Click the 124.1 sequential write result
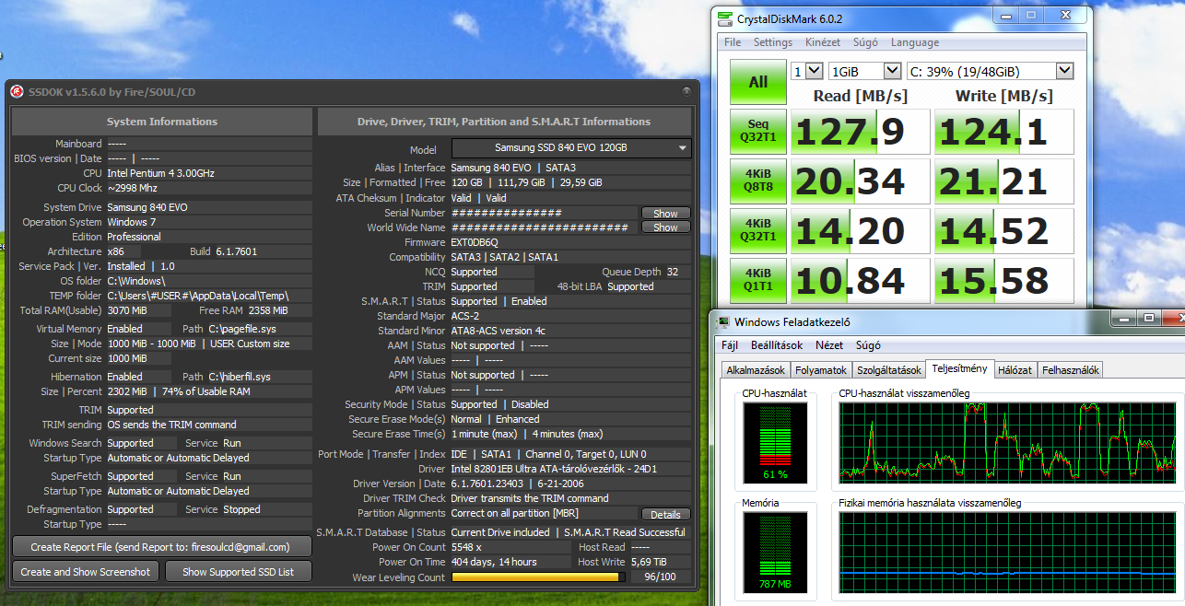This screenshot has height=606, width=1185. pos(1004,132)
